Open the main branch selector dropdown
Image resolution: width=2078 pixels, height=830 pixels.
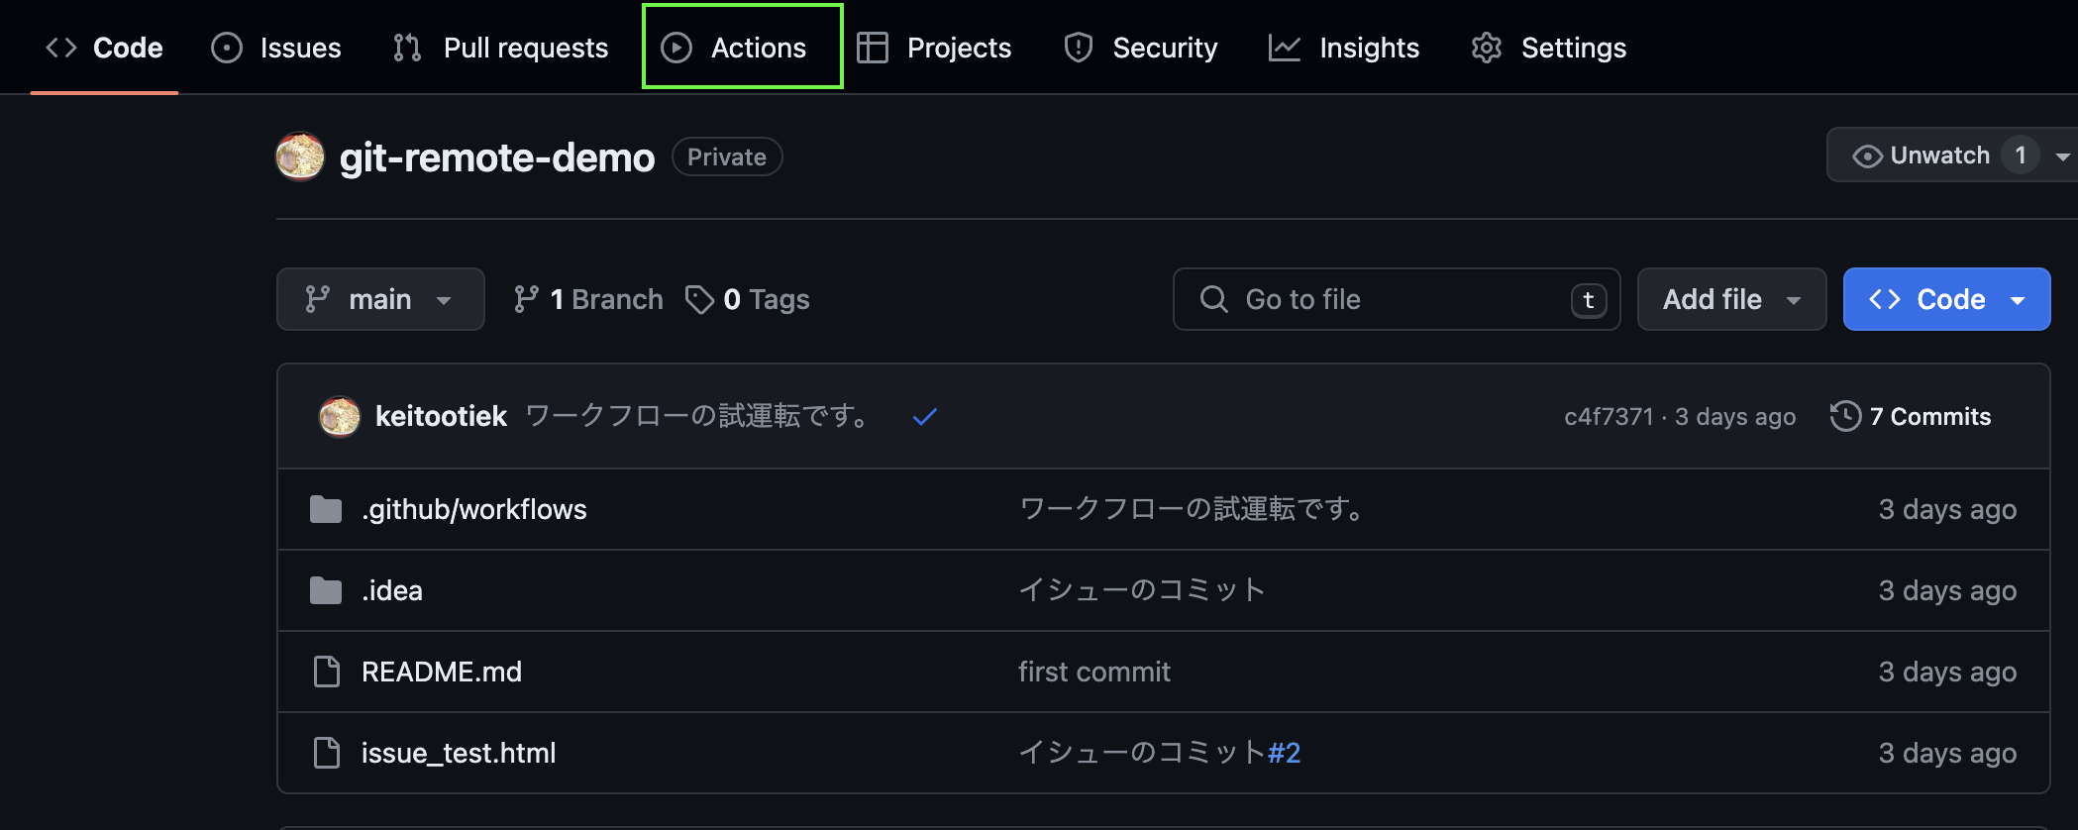pos(380,298)
